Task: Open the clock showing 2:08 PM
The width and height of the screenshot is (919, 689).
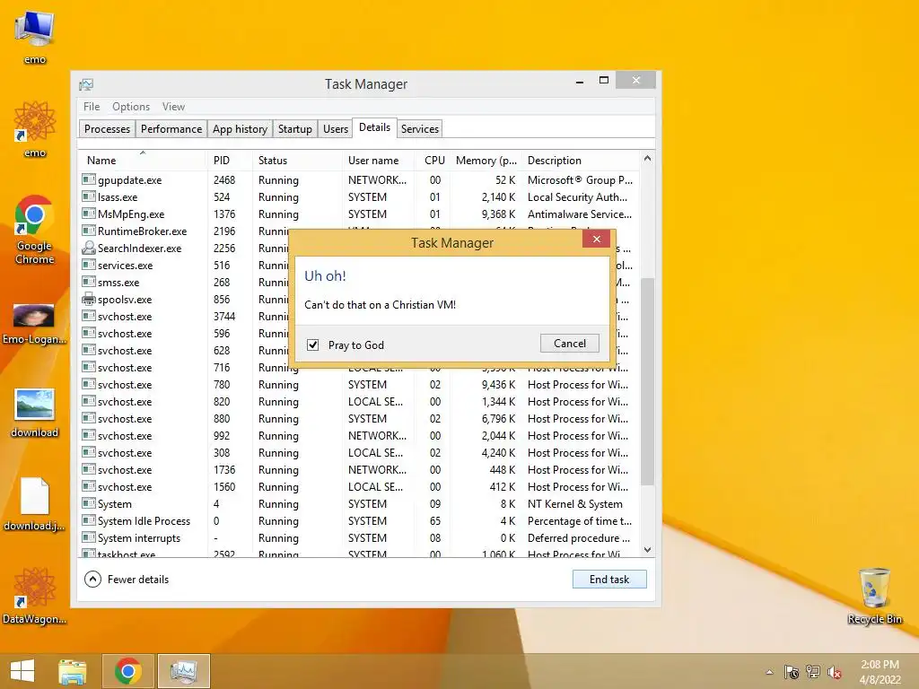Action: point(880,671)
